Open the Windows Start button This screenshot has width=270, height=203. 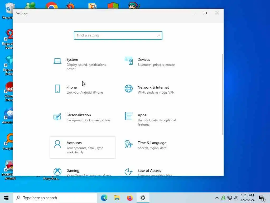[x=6, y=198]
